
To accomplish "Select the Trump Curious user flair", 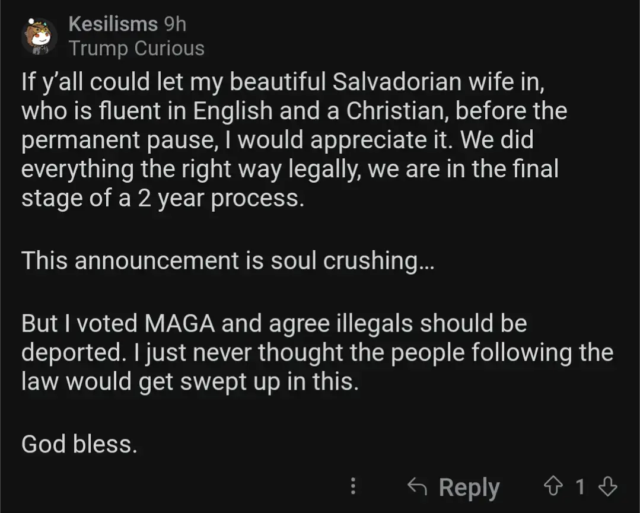I will pyautogui.click(x=136, y=49).
